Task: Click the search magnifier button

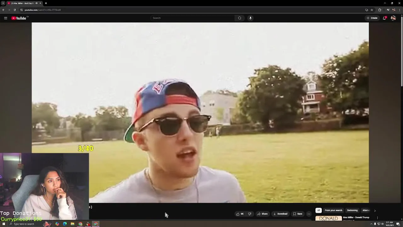Action: tap(240, 18)
